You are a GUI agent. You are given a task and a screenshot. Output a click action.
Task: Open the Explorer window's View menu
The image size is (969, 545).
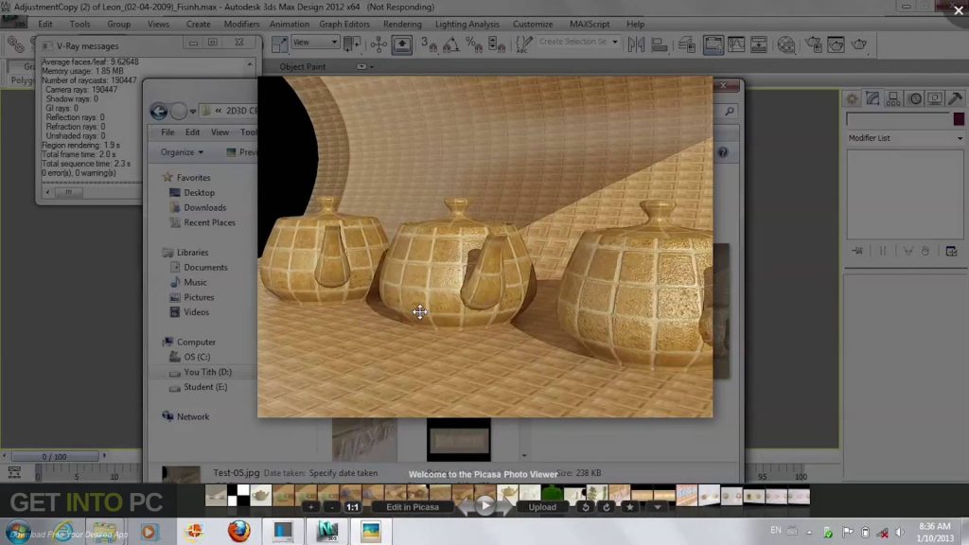click(x=220, y=132)
